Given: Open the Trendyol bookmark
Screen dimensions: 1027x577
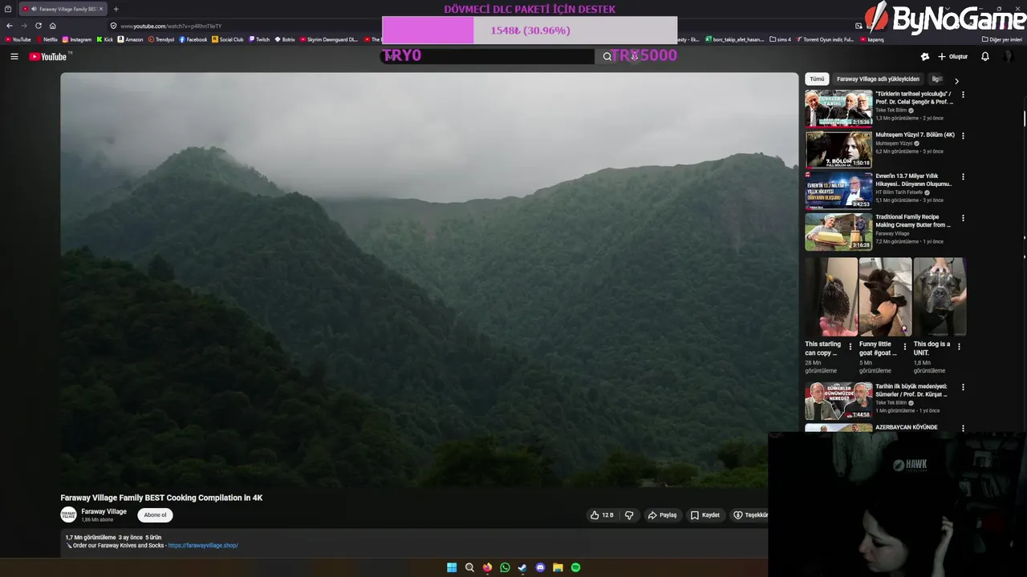Looking at the screenshot, I should click(x=161, y=39).
